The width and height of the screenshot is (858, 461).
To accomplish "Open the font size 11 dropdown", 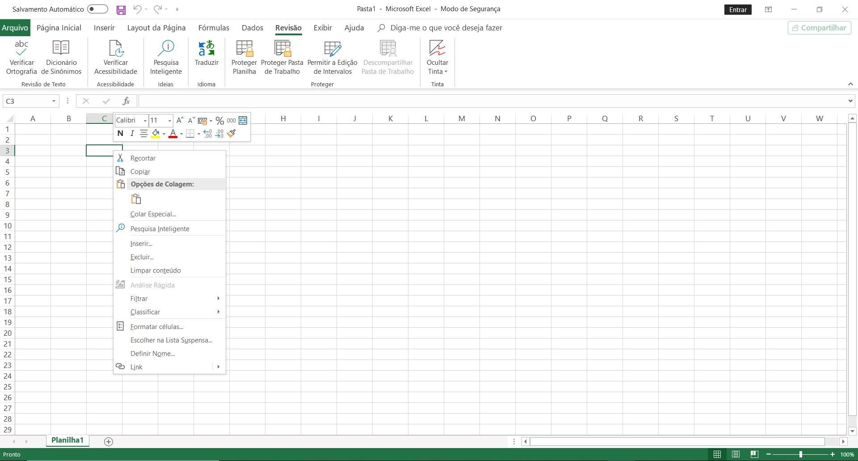I will (x=169, y=121).
